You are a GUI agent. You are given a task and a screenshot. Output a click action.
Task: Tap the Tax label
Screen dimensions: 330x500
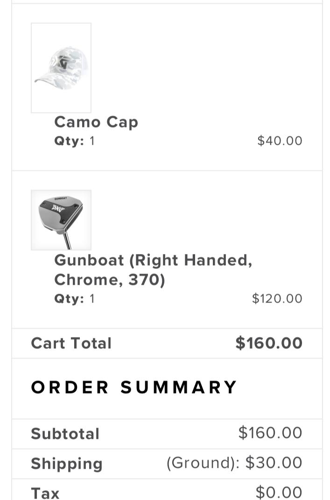point(45,493)
